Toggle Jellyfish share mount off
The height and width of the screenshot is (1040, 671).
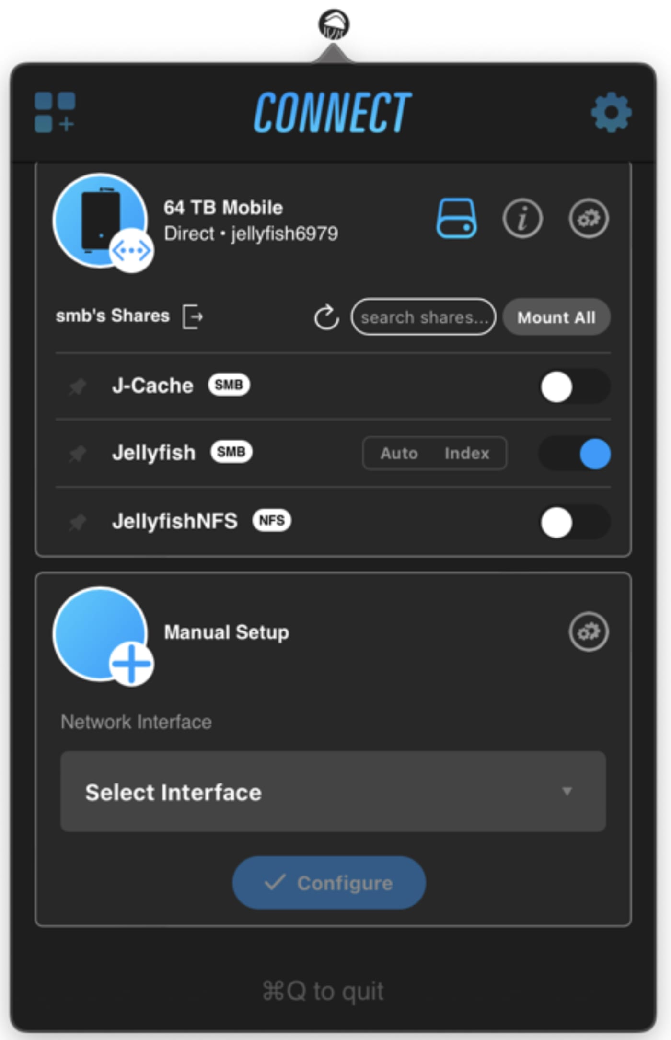coord(575,454)
